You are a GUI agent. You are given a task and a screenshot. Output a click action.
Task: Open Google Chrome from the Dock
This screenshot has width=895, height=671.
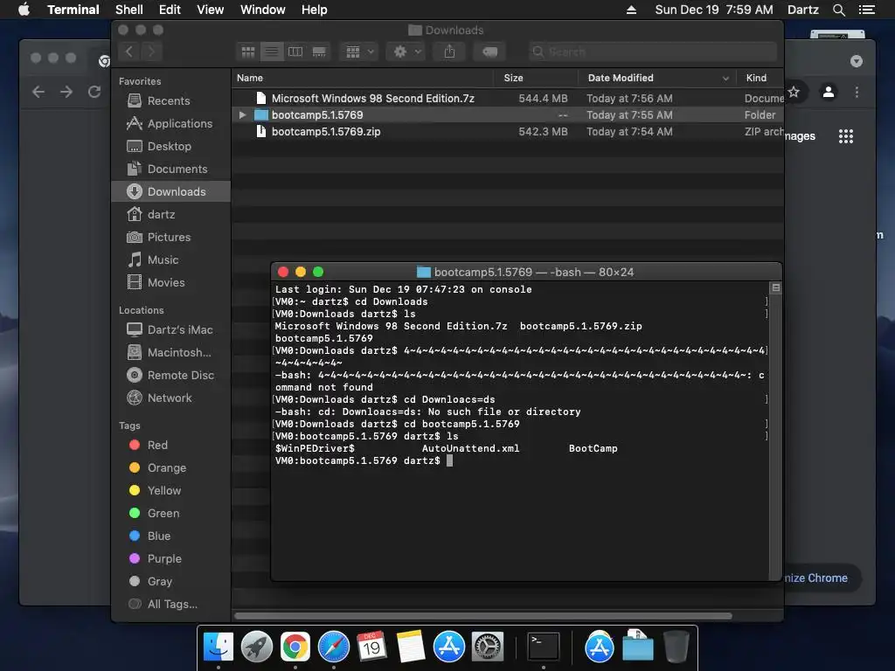tap(295, 647)
